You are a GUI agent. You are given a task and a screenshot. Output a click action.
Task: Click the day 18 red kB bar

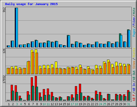[x=76, y=93]
